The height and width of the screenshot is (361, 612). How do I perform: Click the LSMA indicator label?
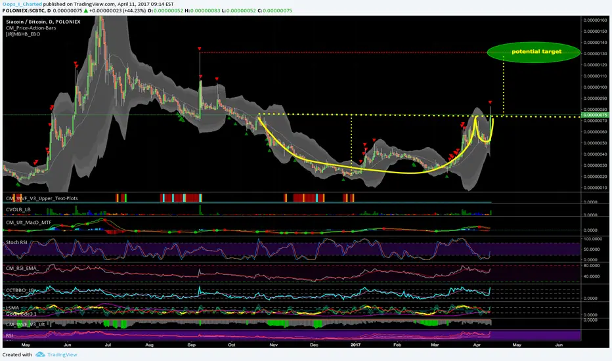pos(12,308)
